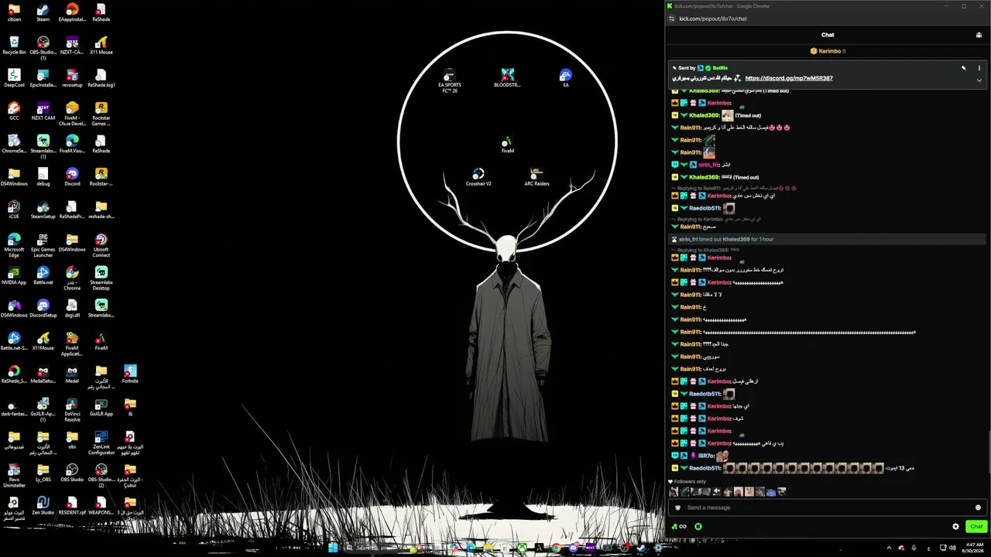This screenshot has height=557, width=991.
Task: Select the Epic Games Launcher icon
Action: pos(43,245)
